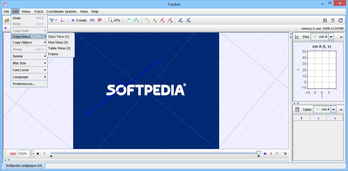Screen dimensions: 348x171
Task: Click the Table button in right panel
Action: pyautogui.click(x=307, y=110)
